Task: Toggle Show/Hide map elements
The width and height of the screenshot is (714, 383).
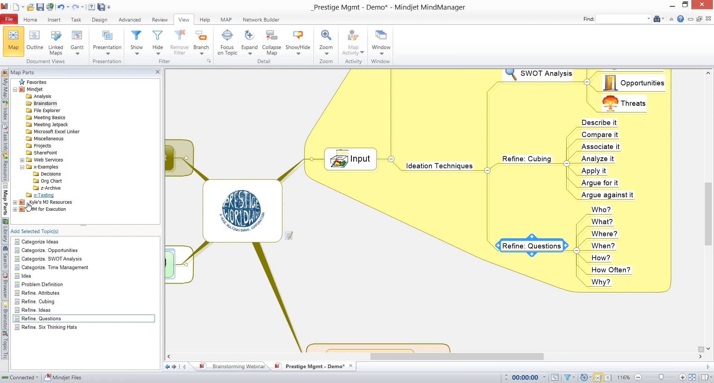Action: coord(298,42)
